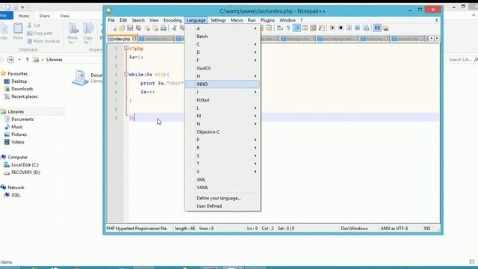The width and height of the screenshot is (478, 269).
Task: Click the Cut scissors toolbar icon
Action: coord(174,28)
